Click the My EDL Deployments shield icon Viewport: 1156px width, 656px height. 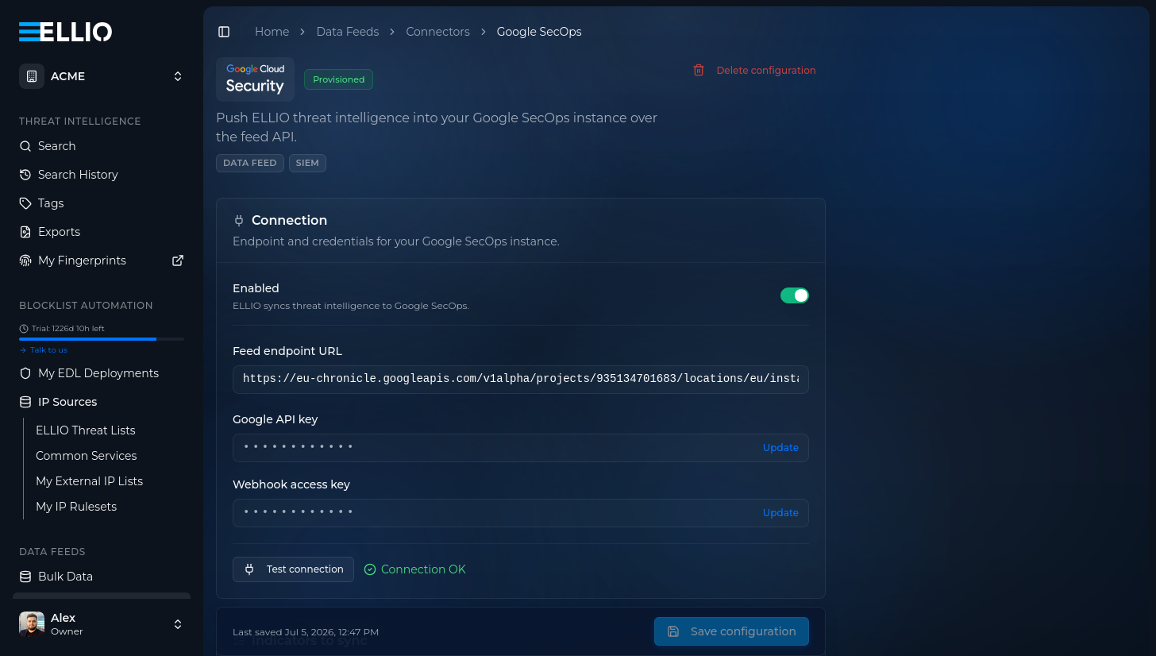[25, 373]
